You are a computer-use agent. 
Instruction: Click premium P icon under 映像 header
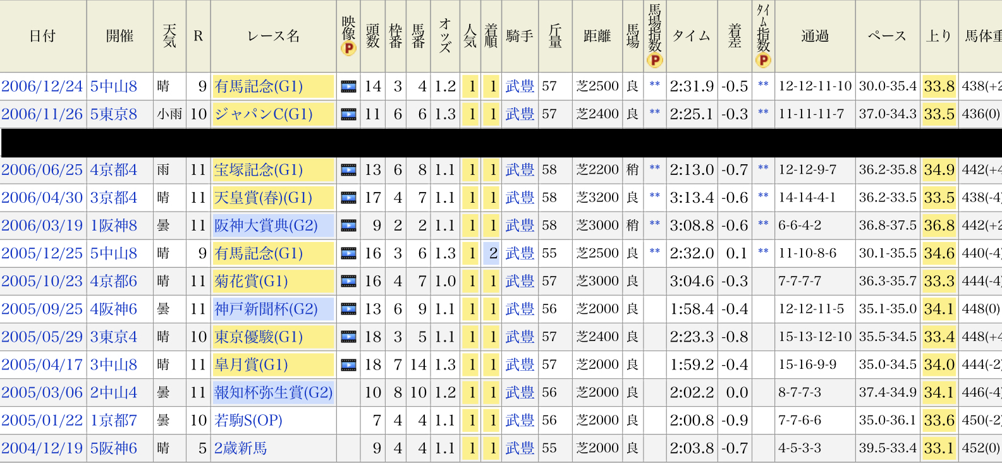(348, 49)
